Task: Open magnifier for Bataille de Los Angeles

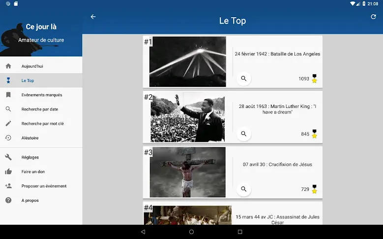Action: [243, 79]
